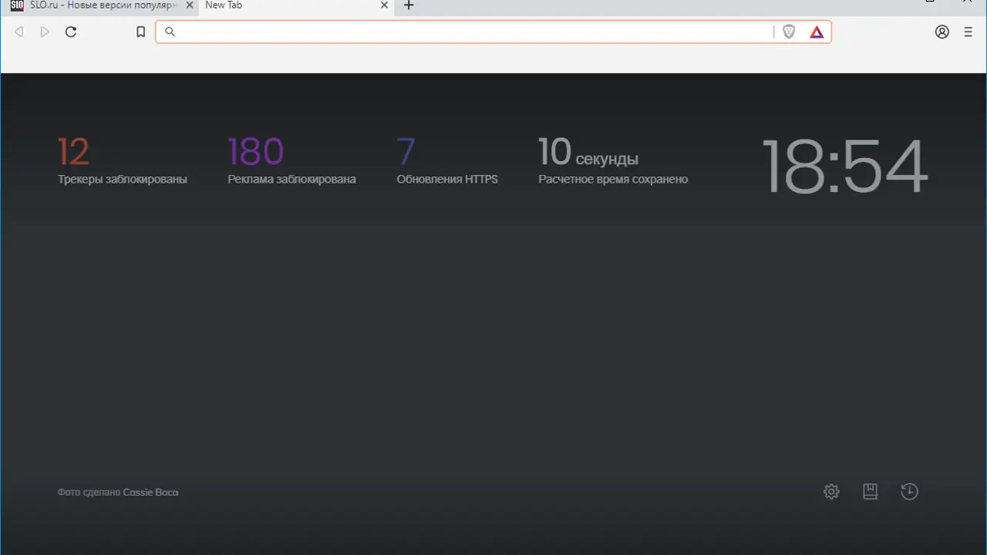Screen dimensions: 987x555
Task: Select the New Tab tab
Action: click(x=285, y=5)
